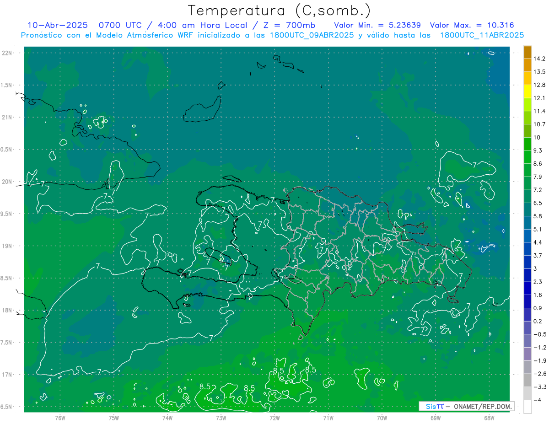Screen dimensions: 549x424
Task: Click the title "Temperatura (C,somb.)"
Action: pyautogui.click(x=280, y=11)
